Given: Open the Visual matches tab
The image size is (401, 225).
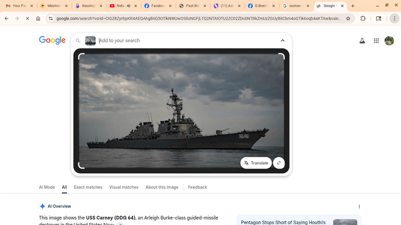Looking at the screenshot, I should 124,187.
